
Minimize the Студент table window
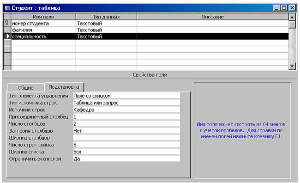pyautogui.click(x=276, y=8)
